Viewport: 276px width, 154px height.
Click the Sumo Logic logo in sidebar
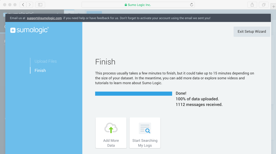29,30
